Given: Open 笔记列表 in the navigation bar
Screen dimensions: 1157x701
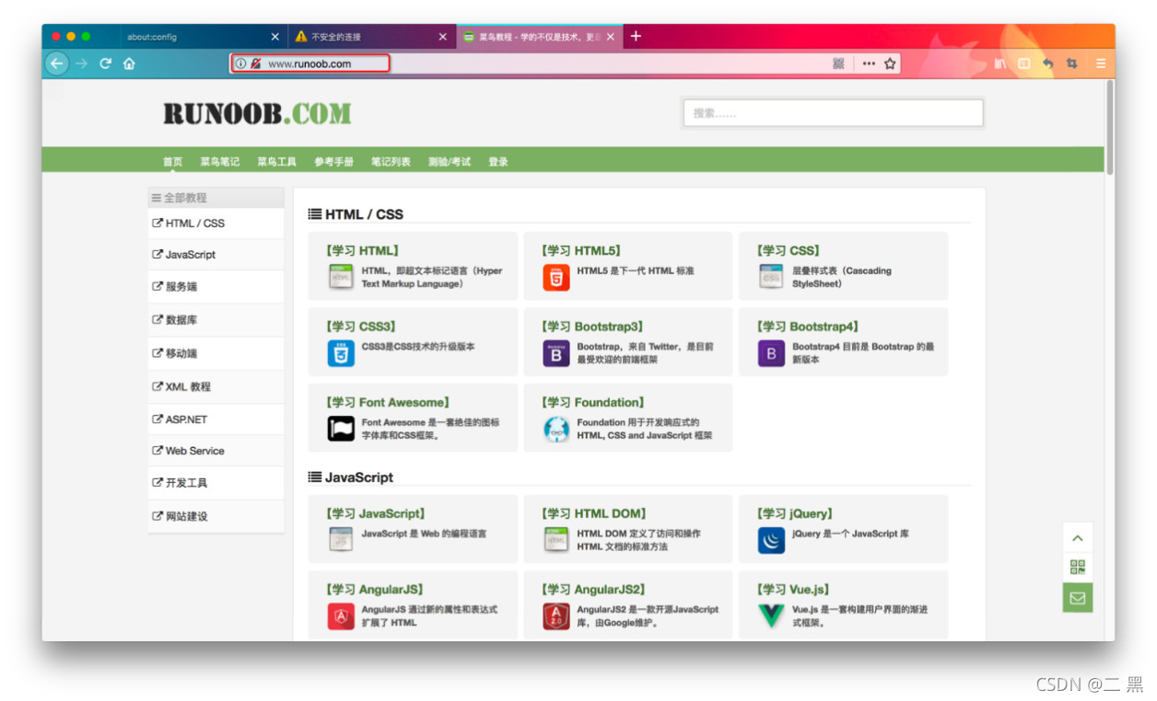Looking at the screenshot, I should tap(391, 162).
